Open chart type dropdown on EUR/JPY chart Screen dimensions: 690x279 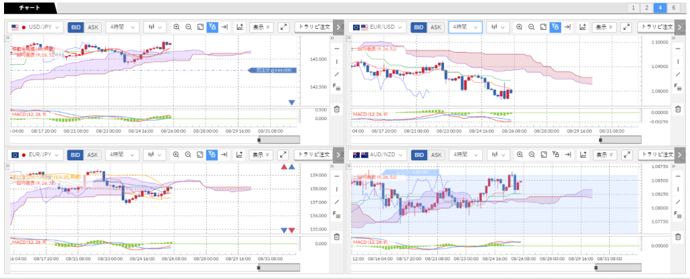[x=156, y=154]
